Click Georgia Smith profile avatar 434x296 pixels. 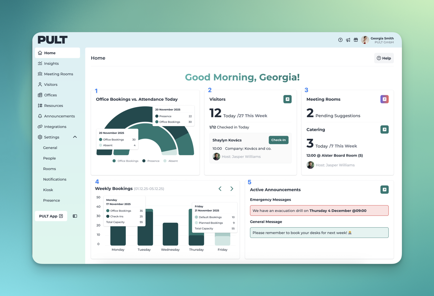[x=365, y=40]
